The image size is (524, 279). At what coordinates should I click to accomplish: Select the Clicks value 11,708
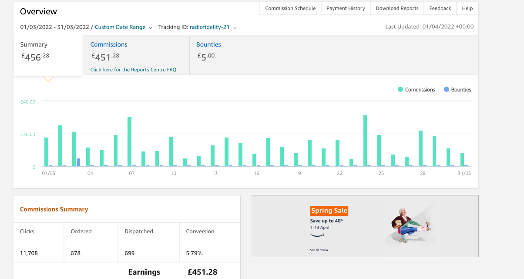[29, 253]
